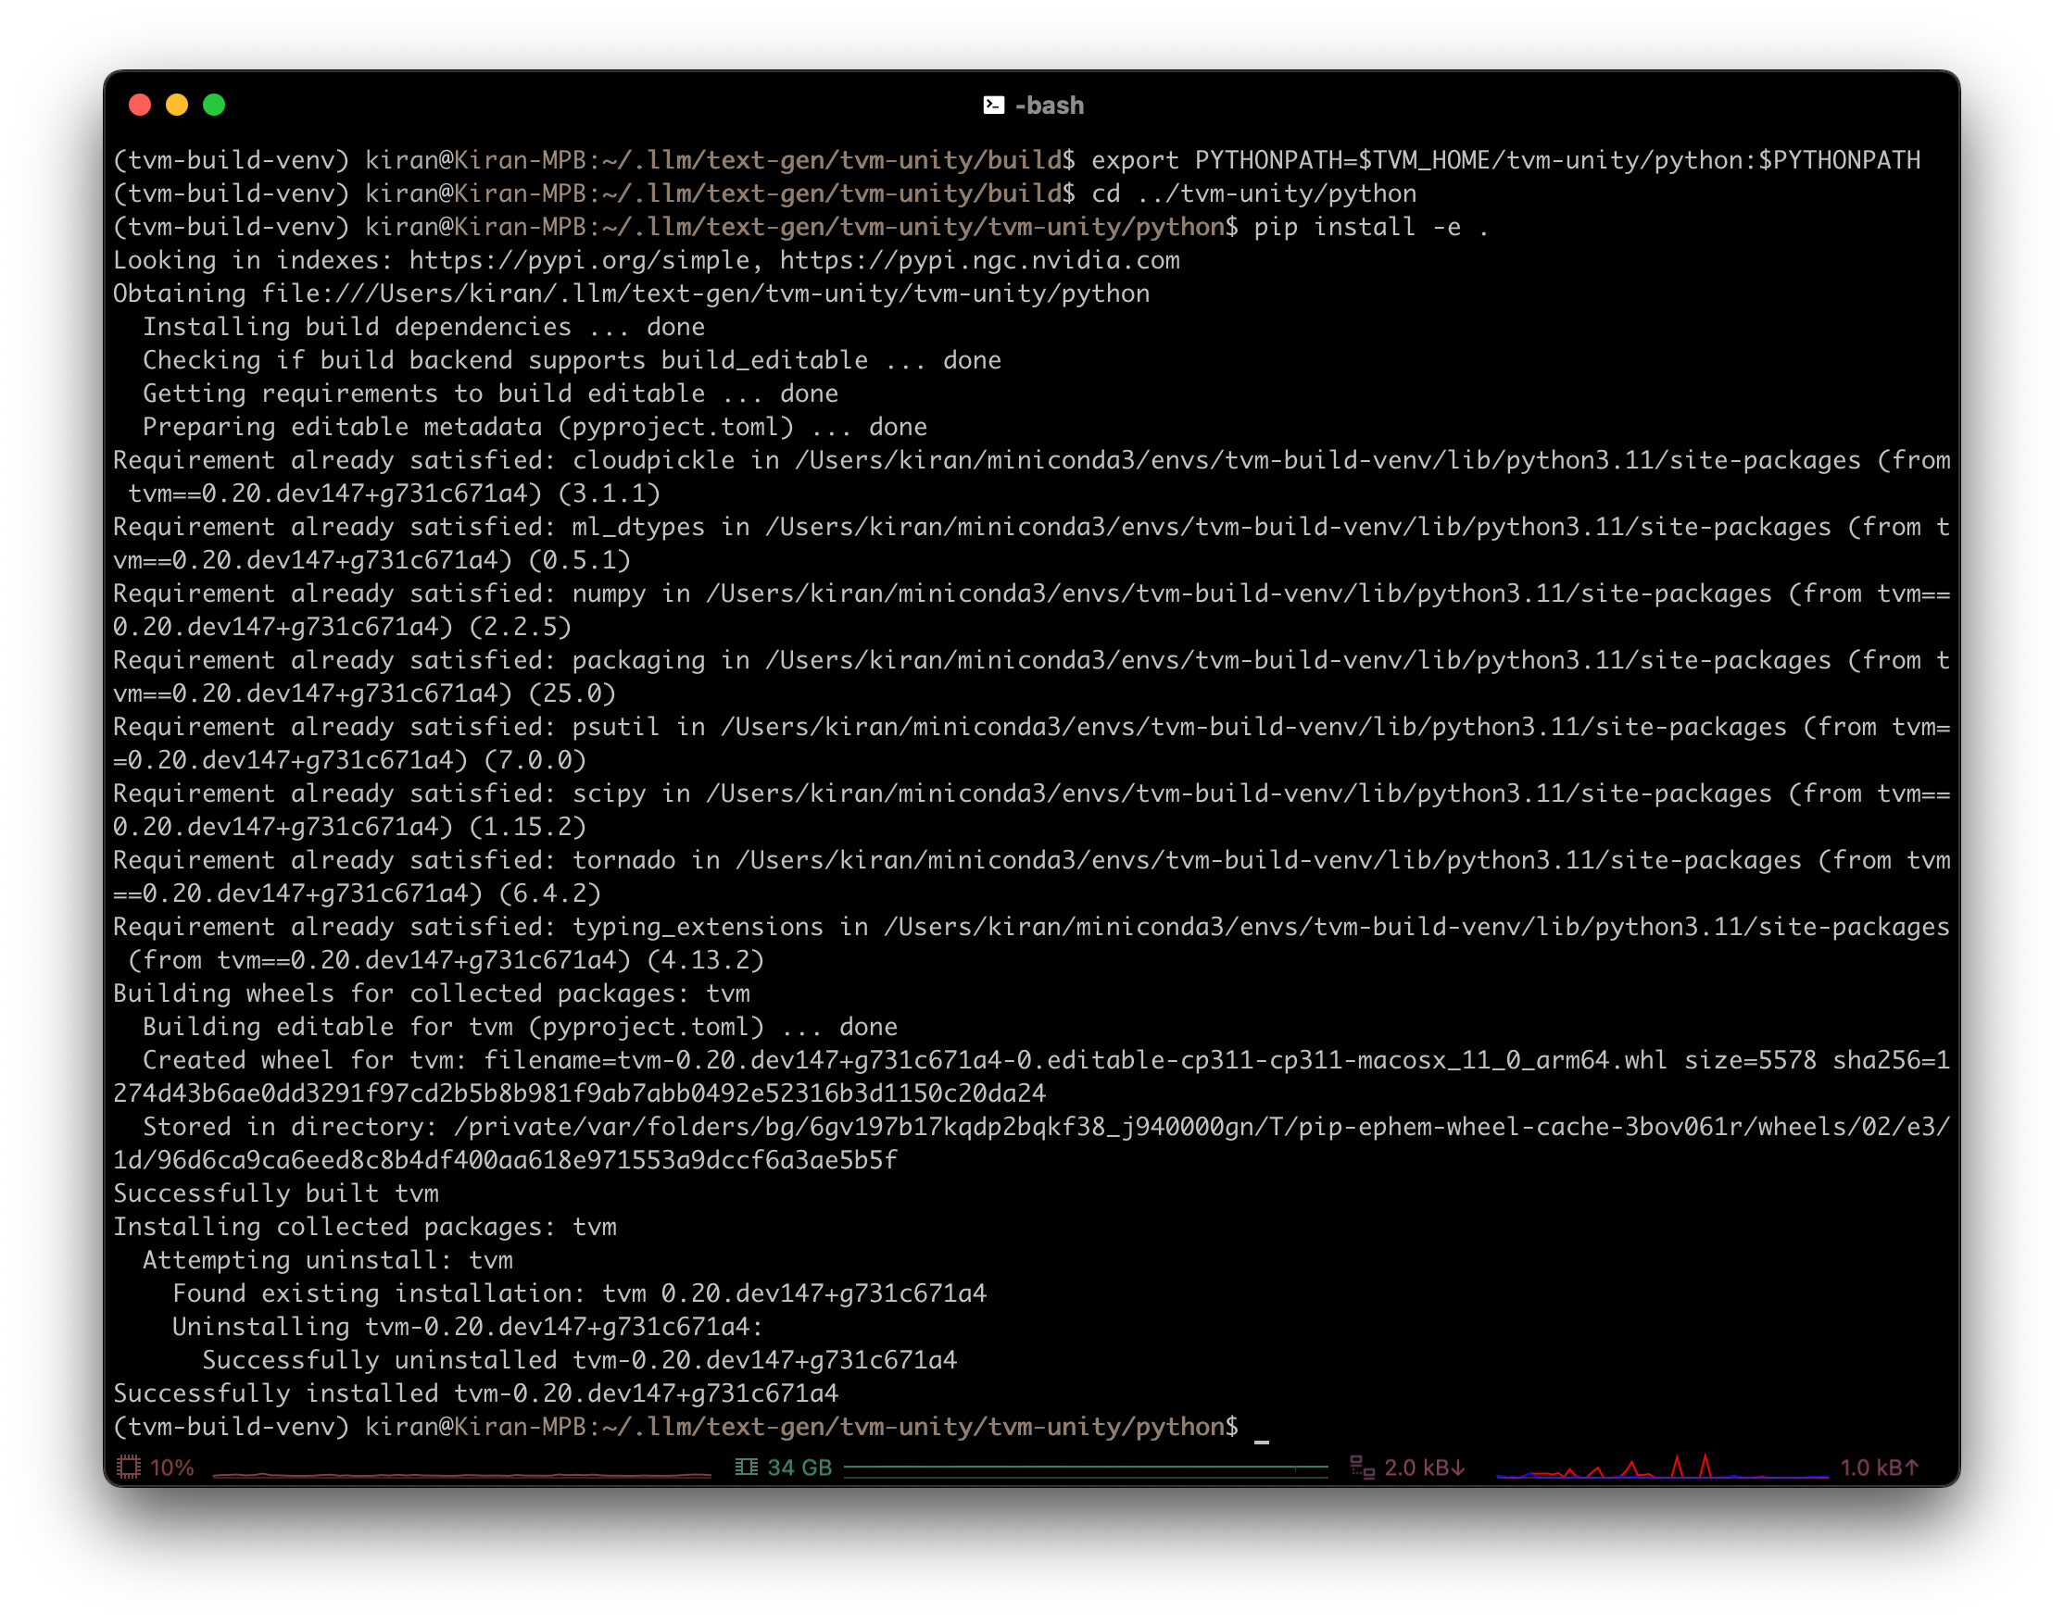Click the 'pip install -e .' command
Screen dimensions: 2064x1624
point(1371,227)
